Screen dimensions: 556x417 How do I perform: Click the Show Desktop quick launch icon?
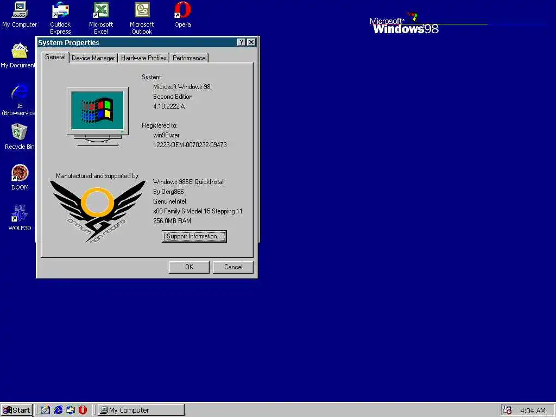click(46, 410)
